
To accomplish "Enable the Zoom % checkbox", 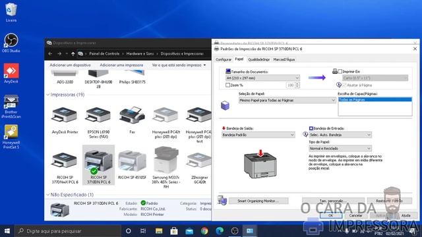I will (x=227, y=85).
